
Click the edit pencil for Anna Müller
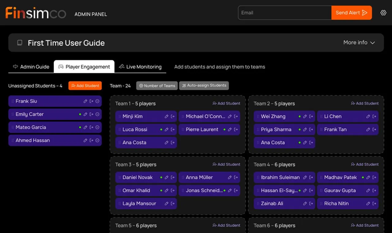pos(230,178)
